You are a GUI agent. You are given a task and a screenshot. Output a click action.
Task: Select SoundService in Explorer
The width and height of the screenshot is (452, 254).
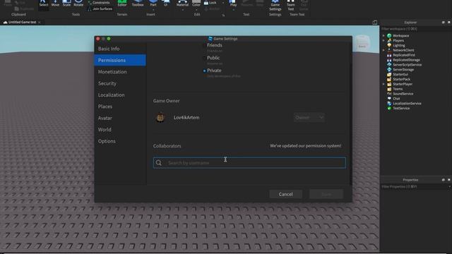point(403,94)
